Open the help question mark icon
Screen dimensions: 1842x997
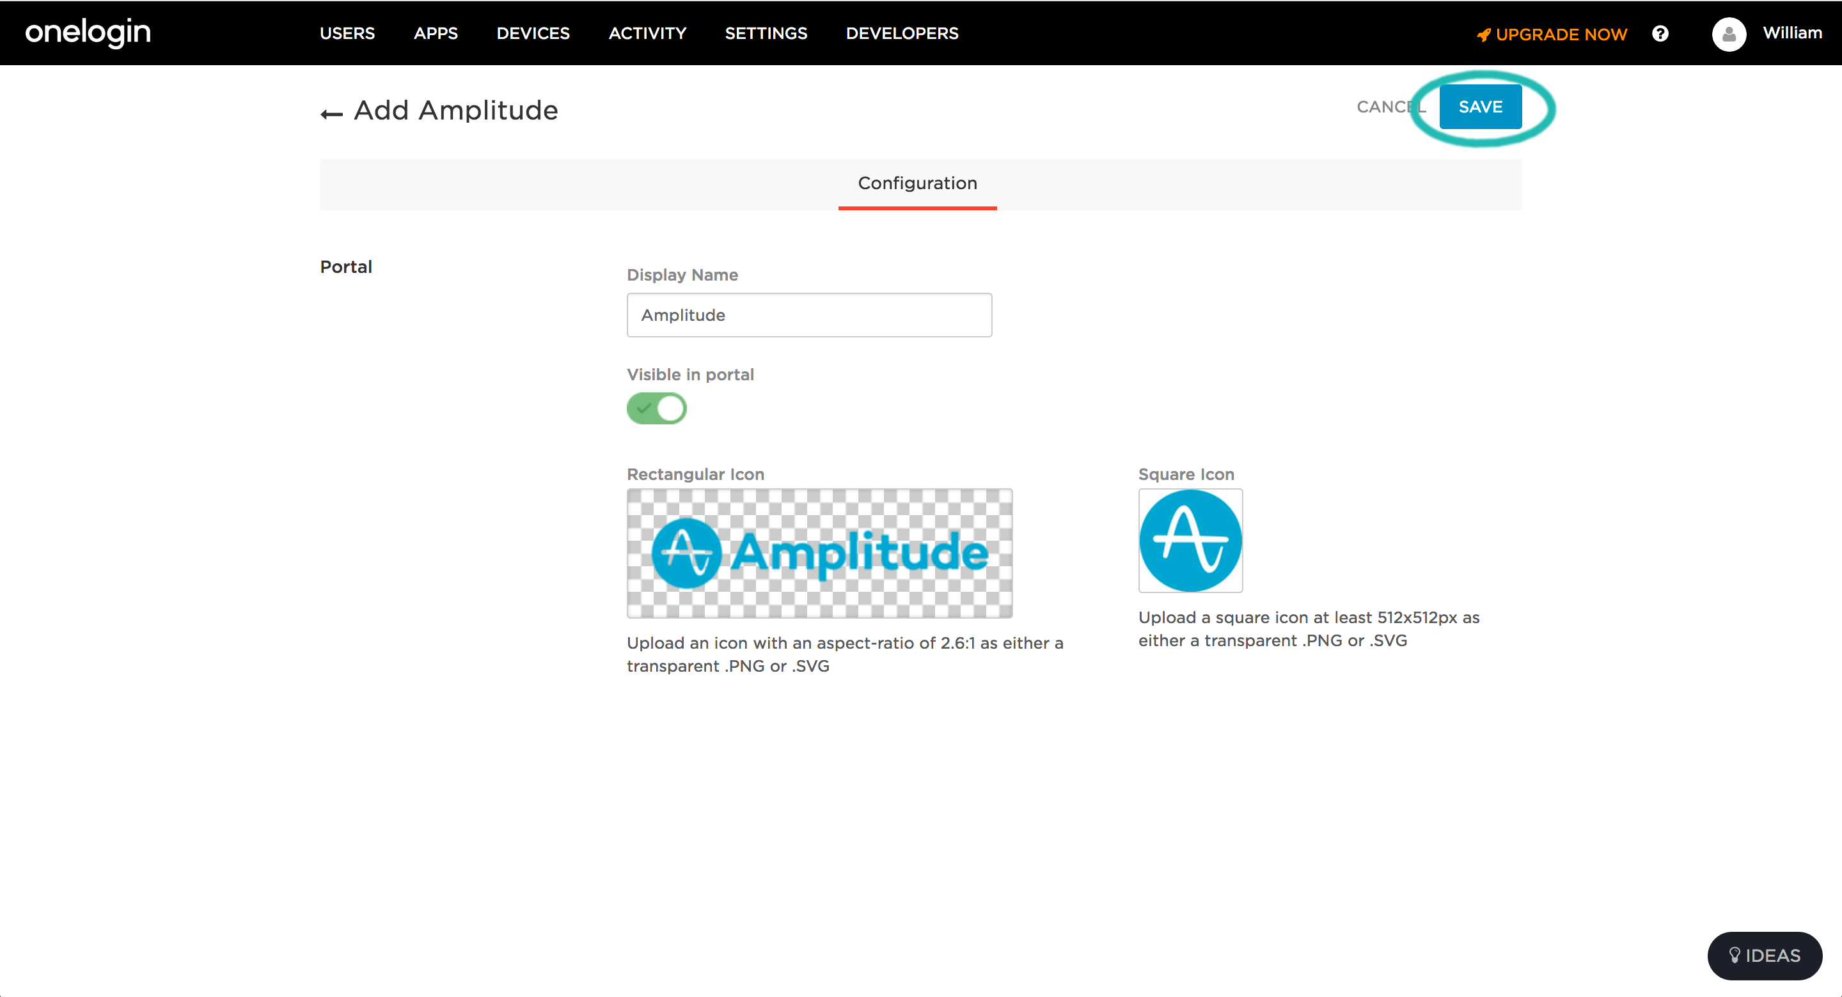click(1660, 34)
